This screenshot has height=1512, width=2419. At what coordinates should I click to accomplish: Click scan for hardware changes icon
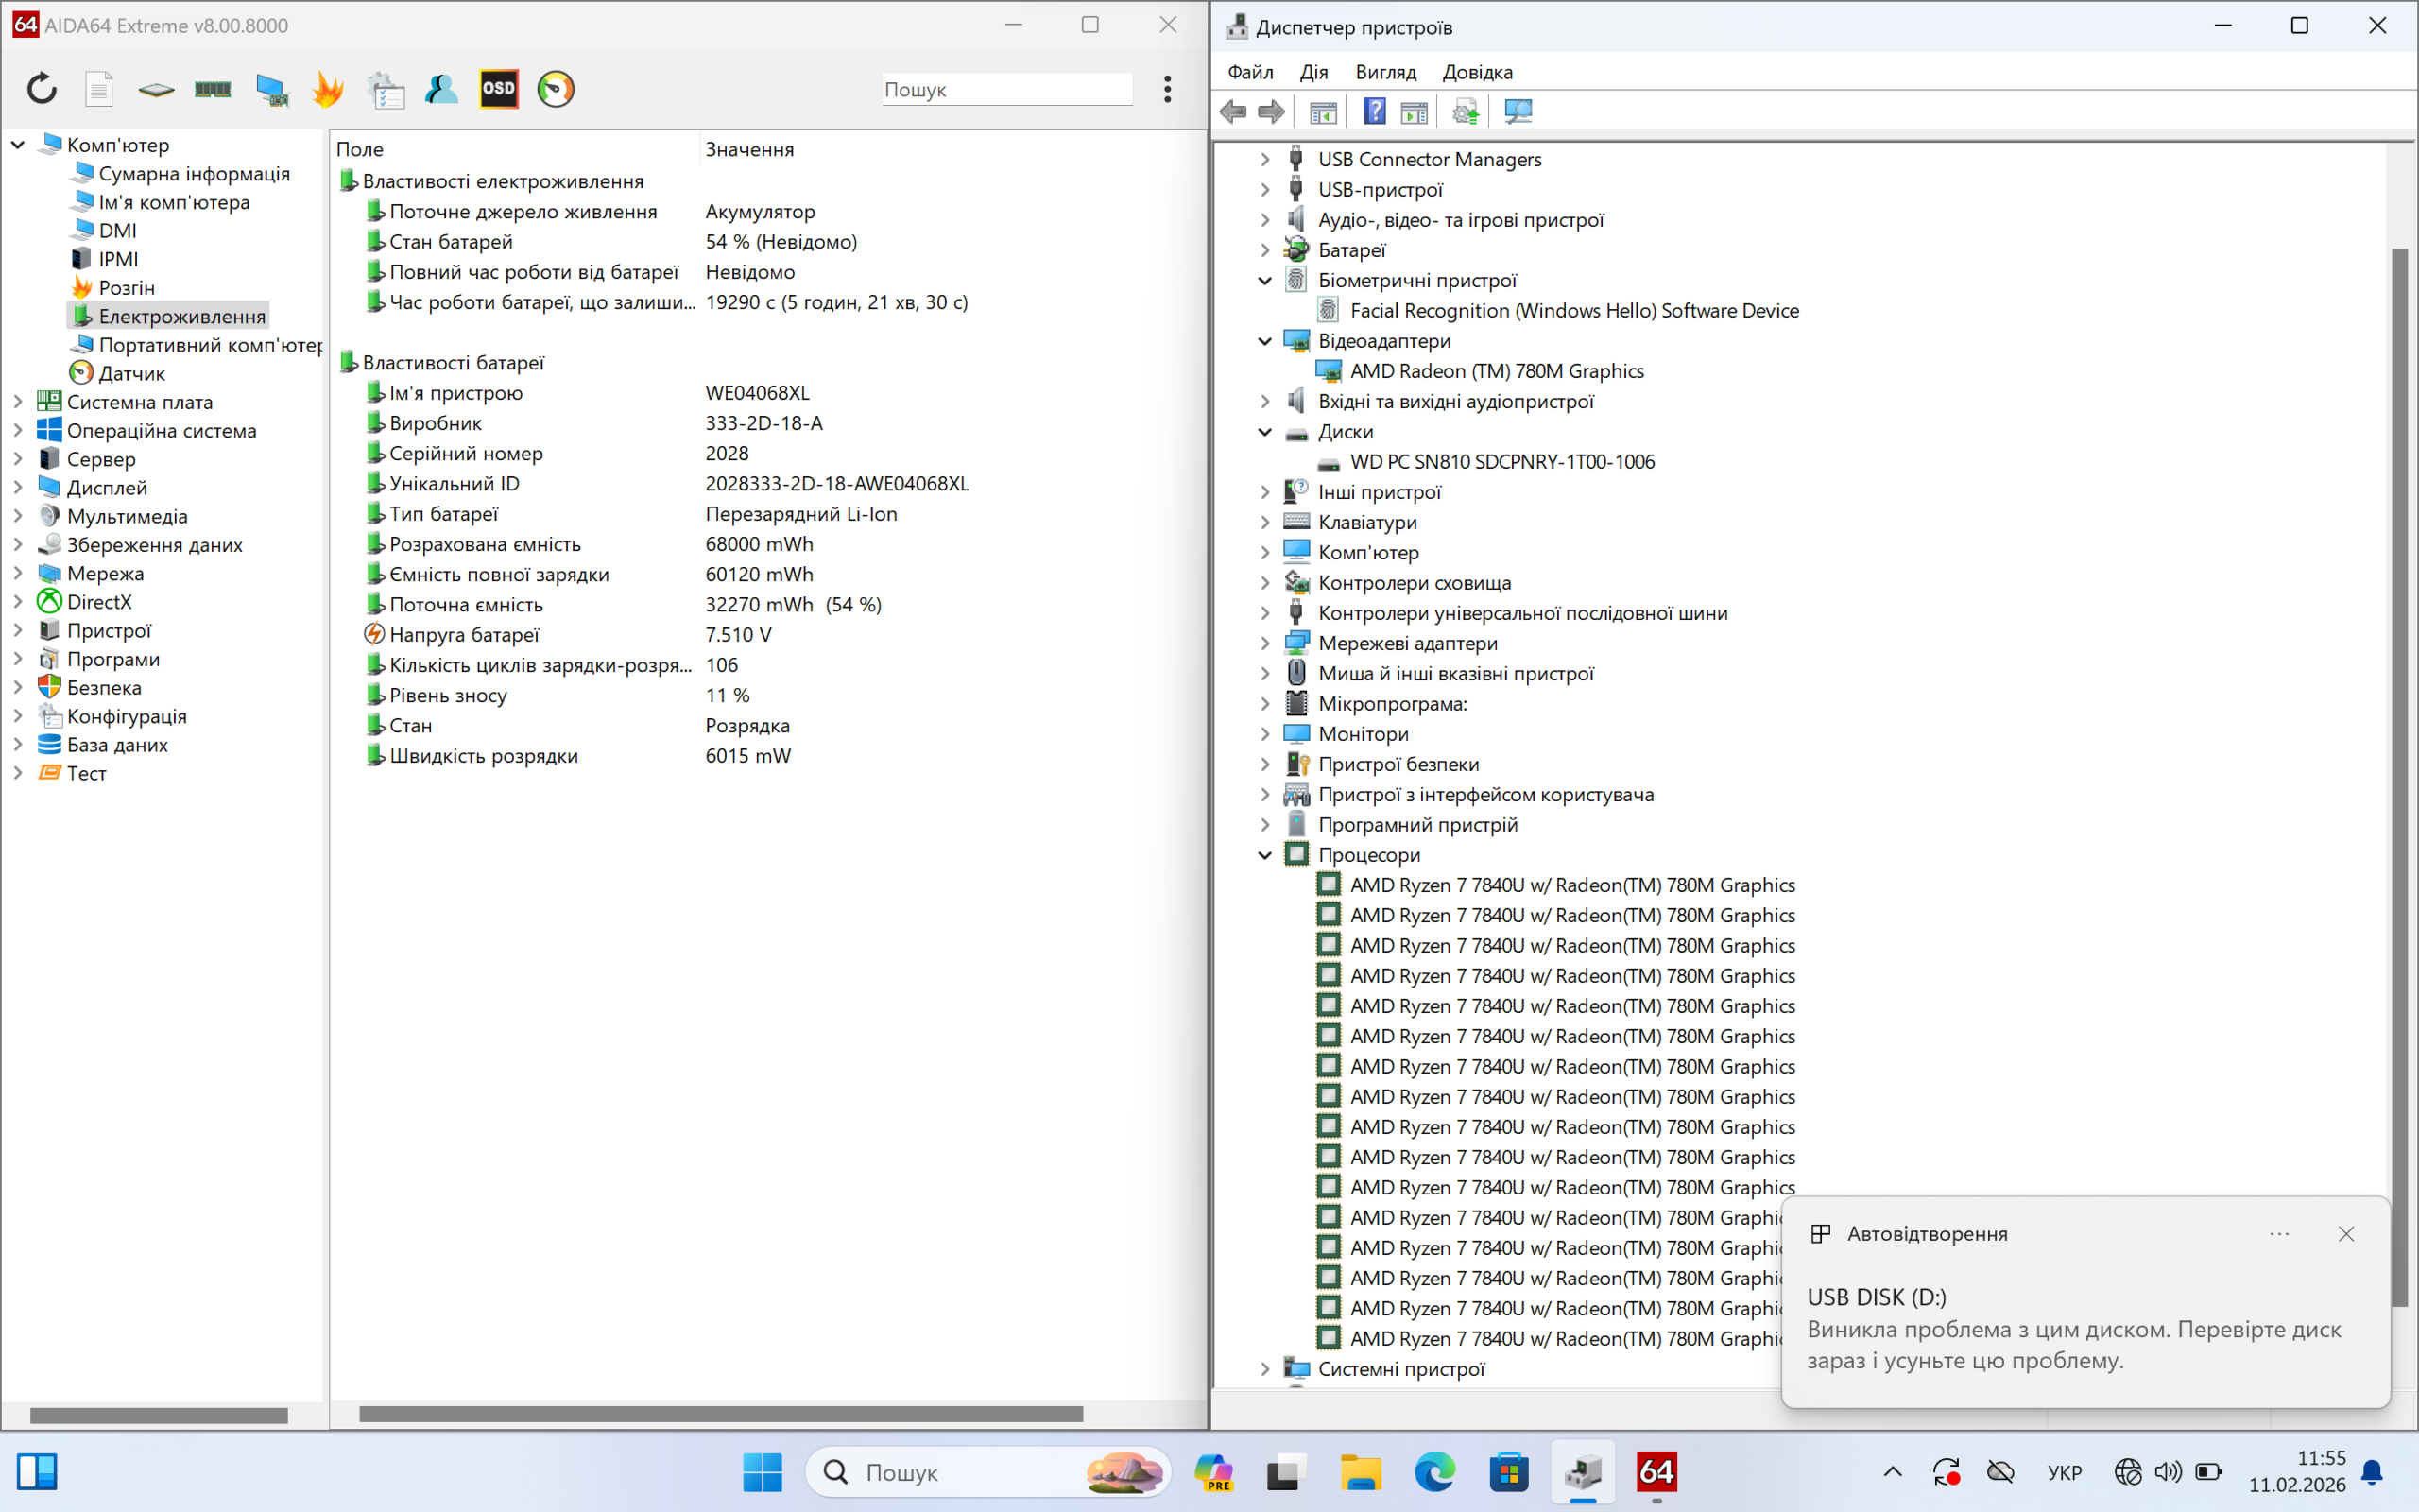point(1518,111)
